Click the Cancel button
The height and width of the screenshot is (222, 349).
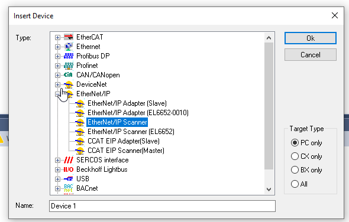pyautogui.click(x=311, y=55)
